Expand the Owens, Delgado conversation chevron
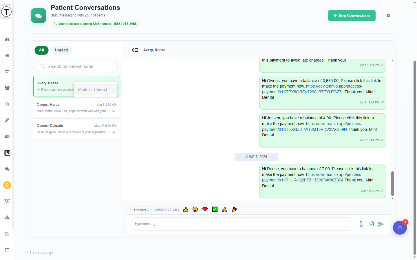 pyautogui.click(x=114, y=132)
